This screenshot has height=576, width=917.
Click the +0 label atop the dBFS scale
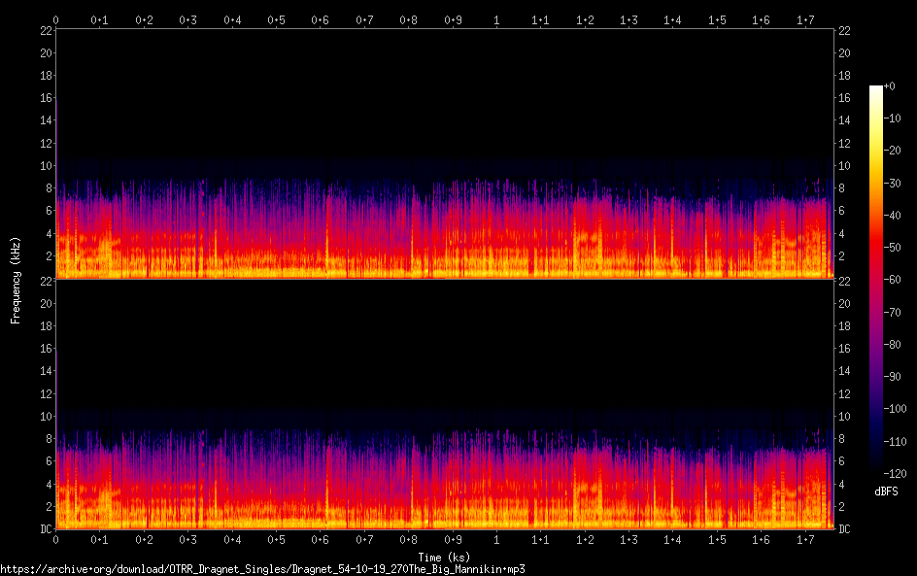tap(891, 86)
